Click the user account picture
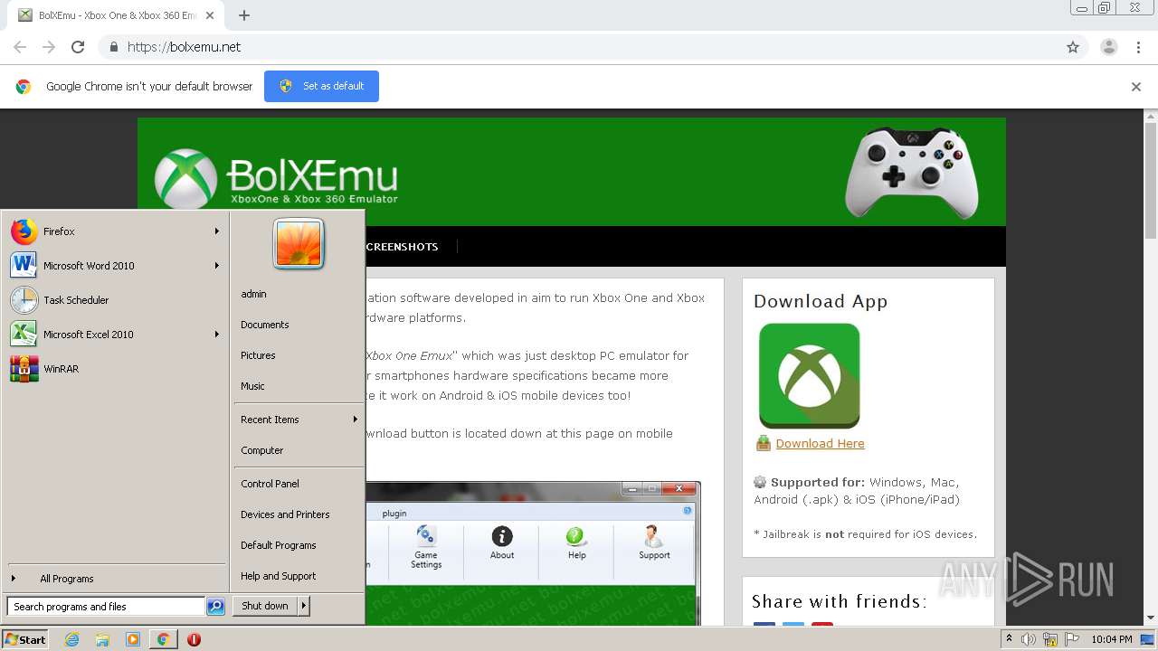Screen dimensions: 1158x651 point(299,244)
